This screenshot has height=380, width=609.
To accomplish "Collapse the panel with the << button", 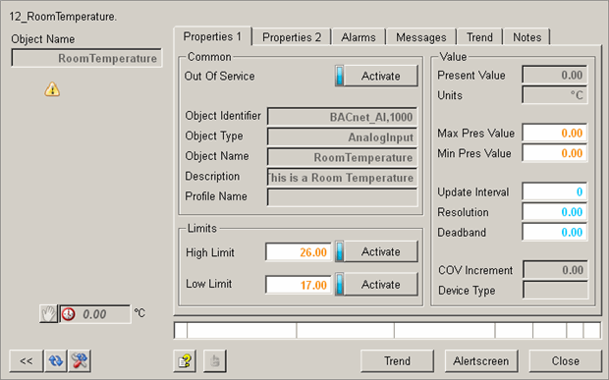I will pyautogui.click(x=27, y=361).
